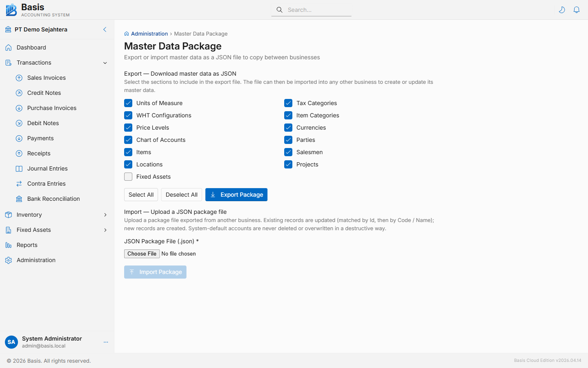This screenshot has height=368, width=588.
Task: Open Bank Reconciliation using its bank icon
Action: coord(19,199)
